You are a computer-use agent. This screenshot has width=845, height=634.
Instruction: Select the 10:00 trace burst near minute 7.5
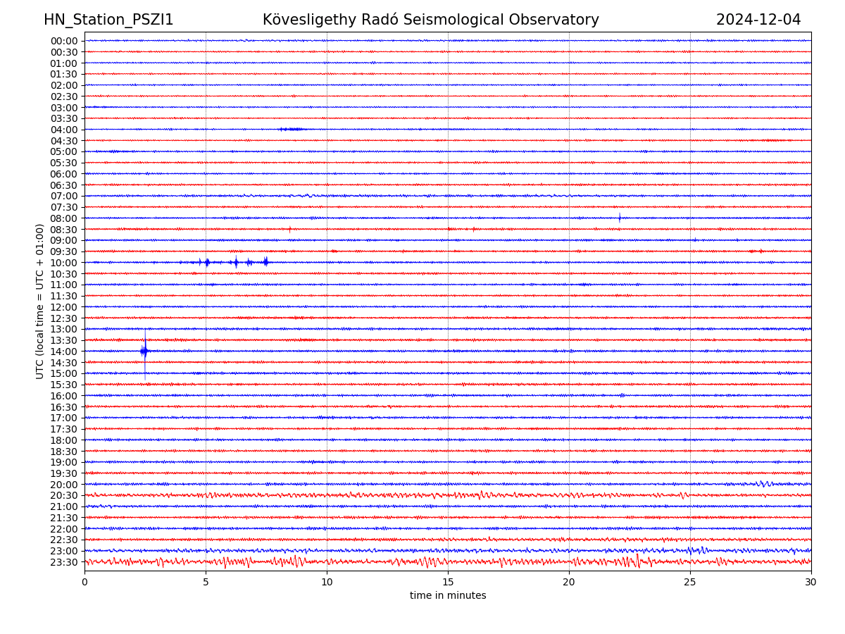pos(265,262)
